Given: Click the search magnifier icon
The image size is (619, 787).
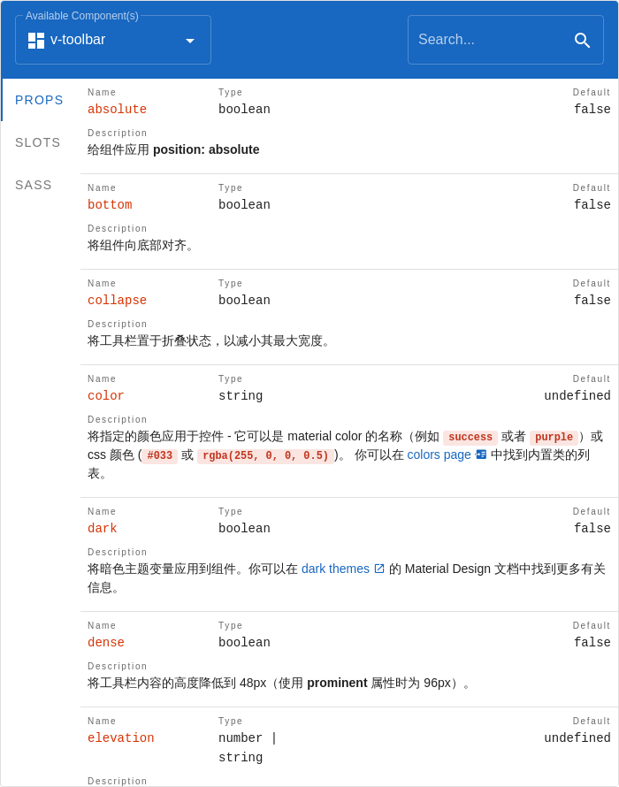Looking at the screenshot, I should pos(583,40).
